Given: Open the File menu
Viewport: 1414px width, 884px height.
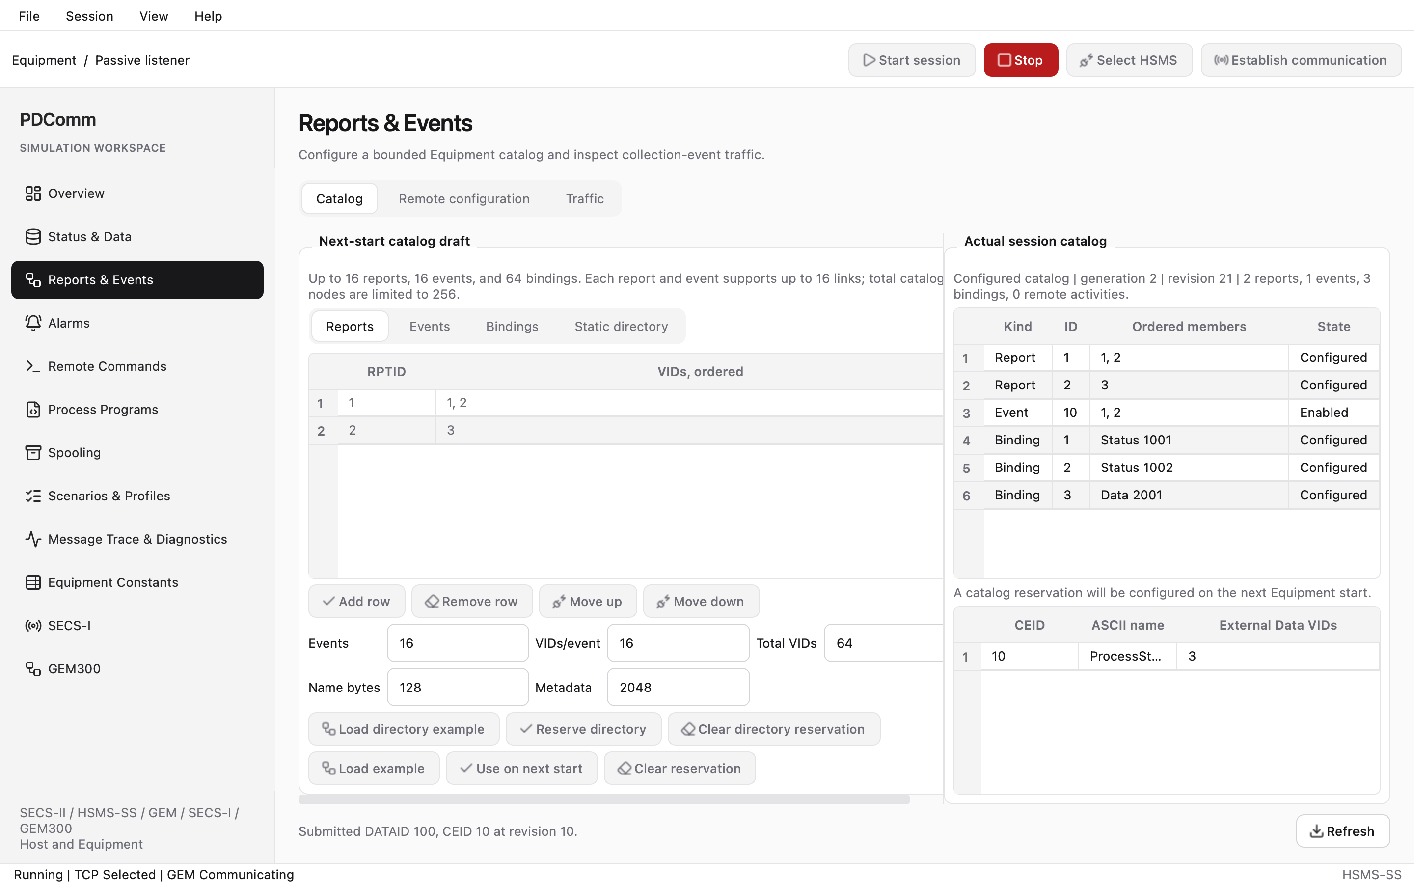Looking at the screenshot, I should tap(29, 16).
